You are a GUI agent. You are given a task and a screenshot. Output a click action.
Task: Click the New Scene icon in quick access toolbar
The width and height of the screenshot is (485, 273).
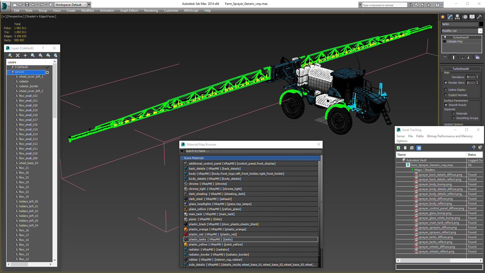[x=15, y=5]
